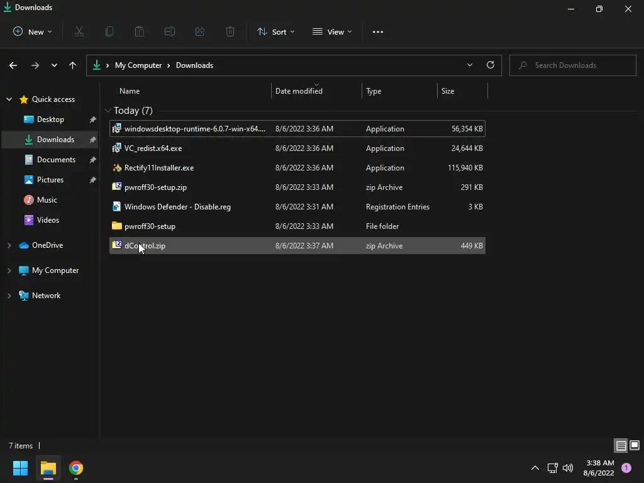This screenshot has width=644, height=483.
Task: Click the Cut scissors icon in toolbar
Action: tap(79, 31)
